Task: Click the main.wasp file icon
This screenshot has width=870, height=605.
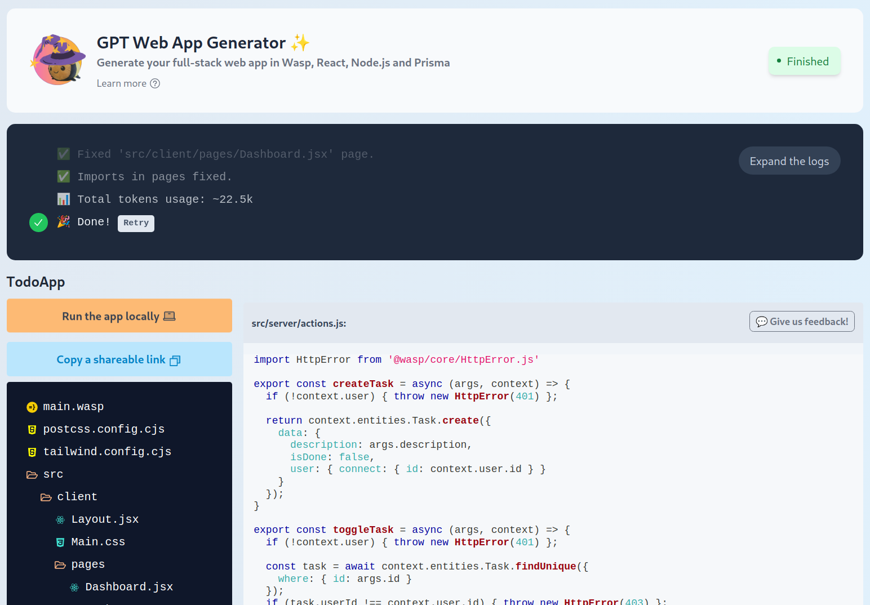Action: point(32,407)
